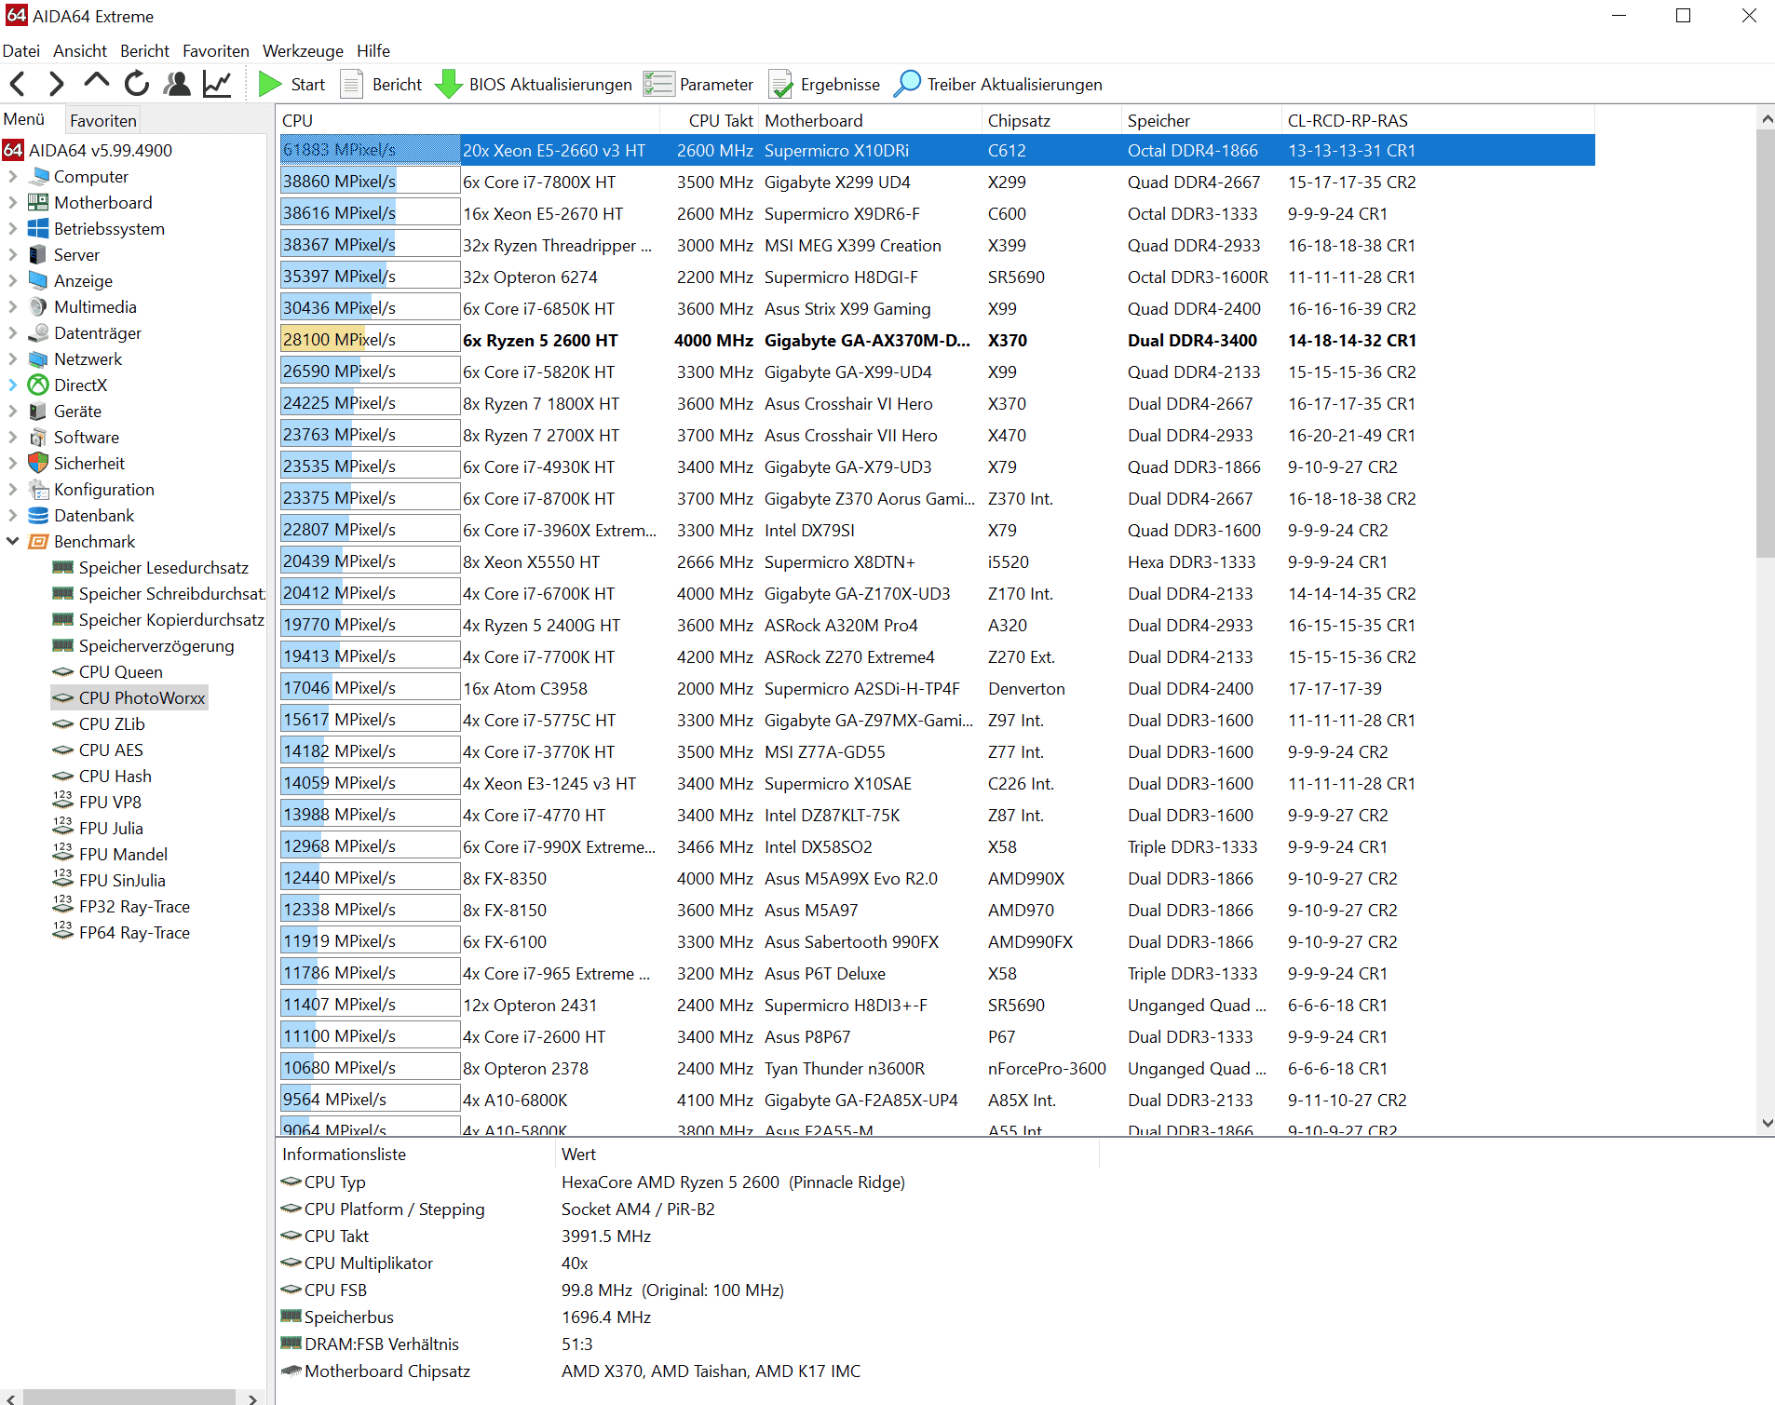The height and width of the screenshot is (1405, 1775).
Task: Select the Motherboard icon in the tree
Action: pos(38,202)
